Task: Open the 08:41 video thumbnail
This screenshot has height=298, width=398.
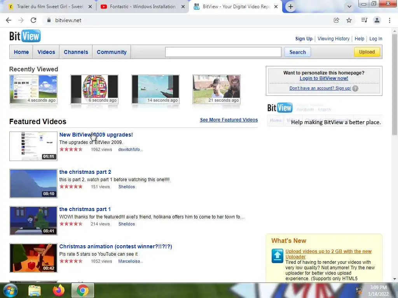Action: [33, 221]
